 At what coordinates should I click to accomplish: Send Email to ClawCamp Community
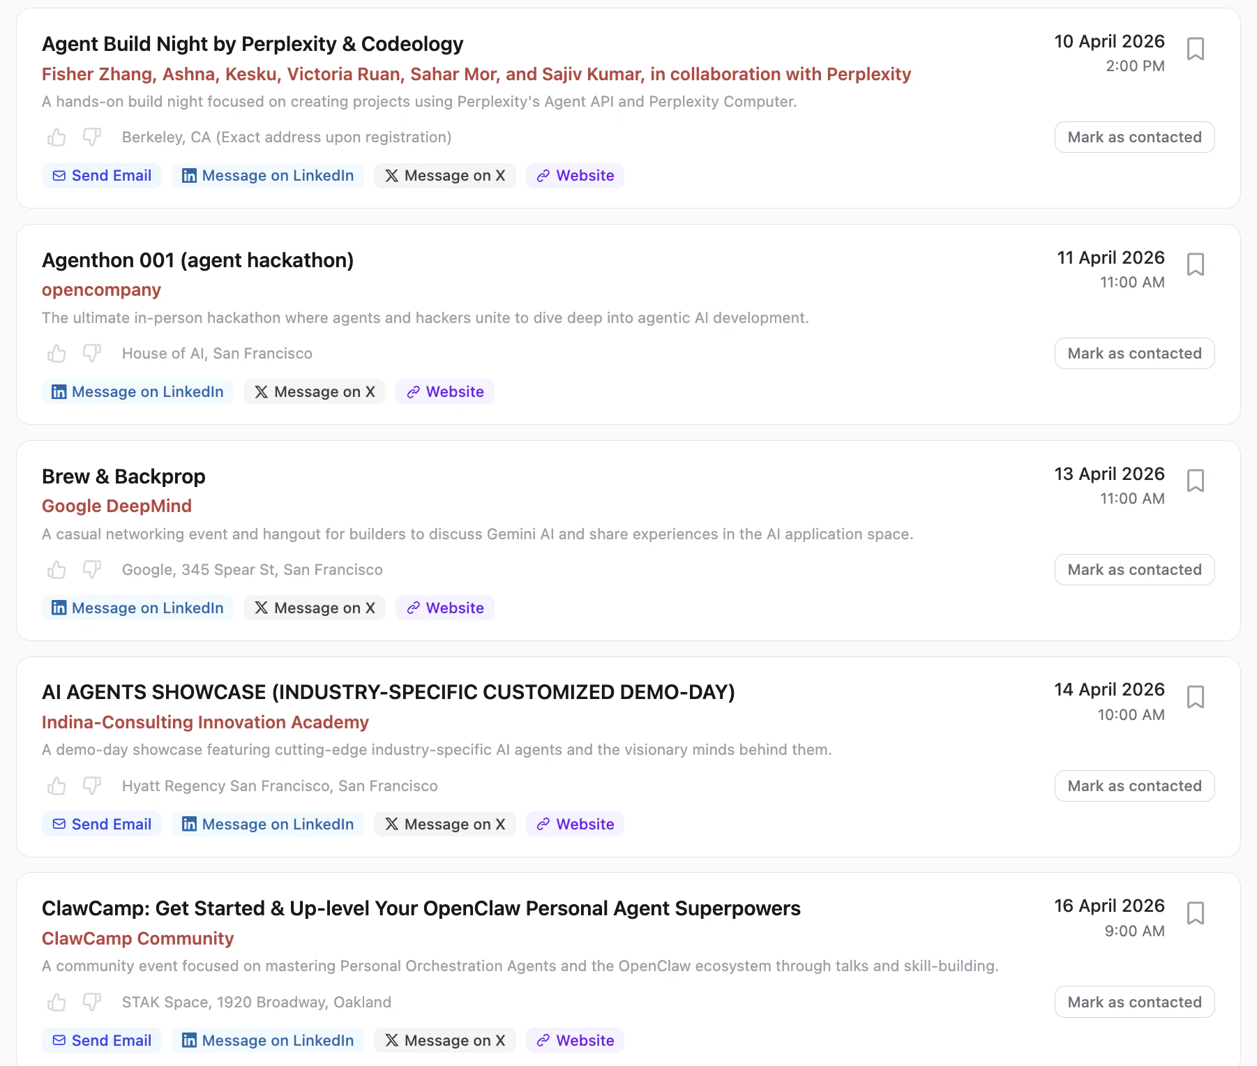pos(102,1040)
